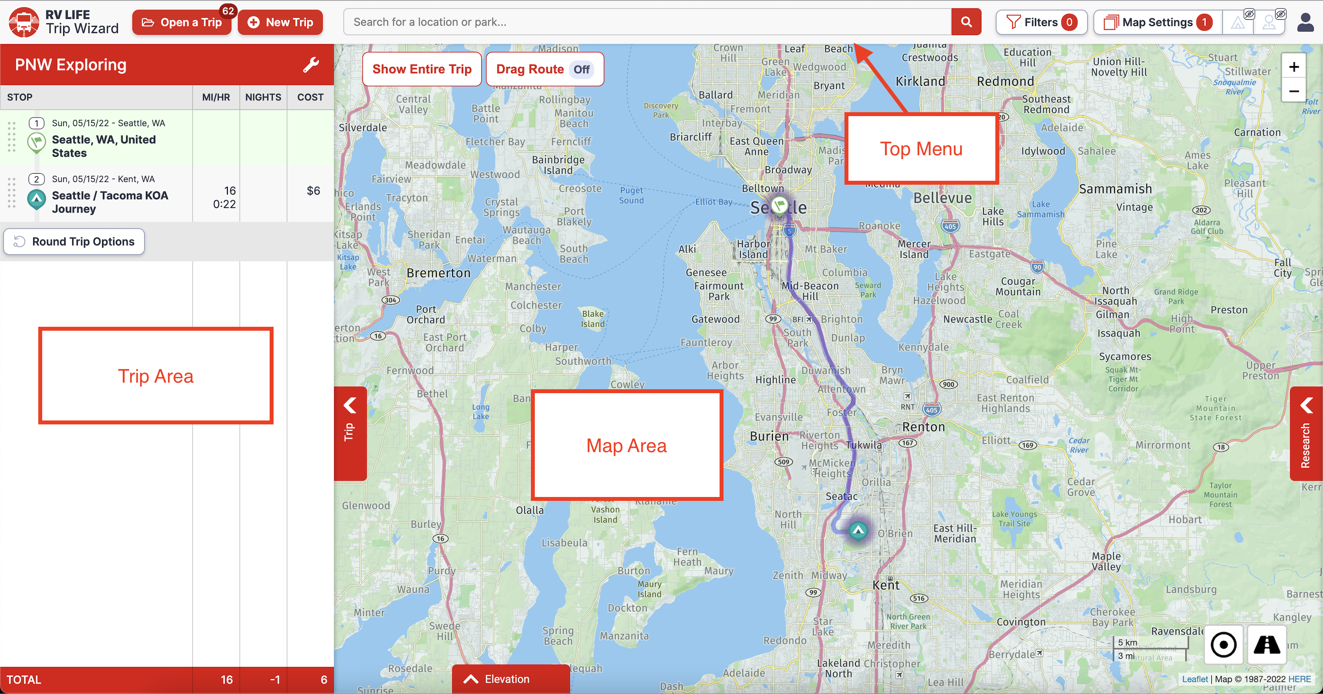Screen dimensions: 1323x694
Task: Click total nights value -1 in footer
Action: pos(275,679)
